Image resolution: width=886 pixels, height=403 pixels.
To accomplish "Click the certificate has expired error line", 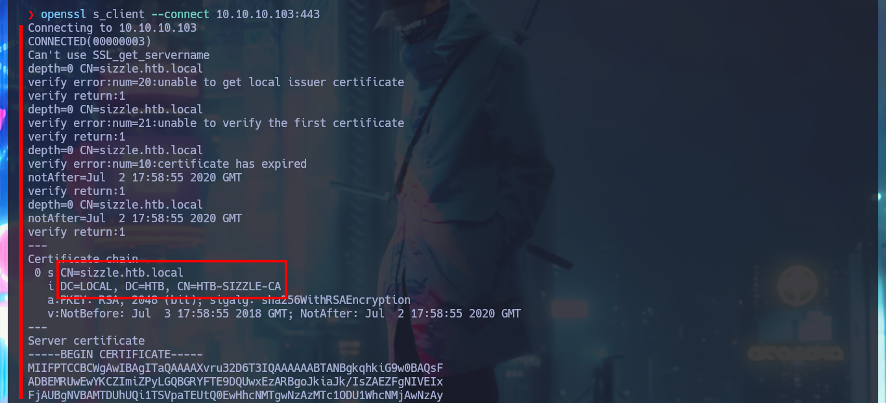I will click(167, 164).
